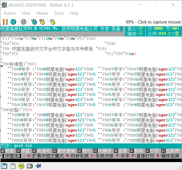
Task: Send Ctrl+Alt+Del via toolbar icon
Action: pos(34,22)
